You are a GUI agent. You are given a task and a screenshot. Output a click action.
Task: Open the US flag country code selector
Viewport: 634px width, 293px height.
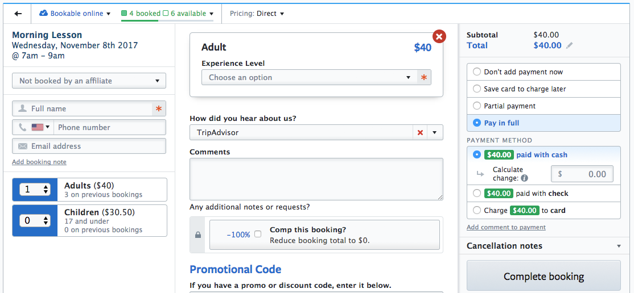[x=40, y=127]
